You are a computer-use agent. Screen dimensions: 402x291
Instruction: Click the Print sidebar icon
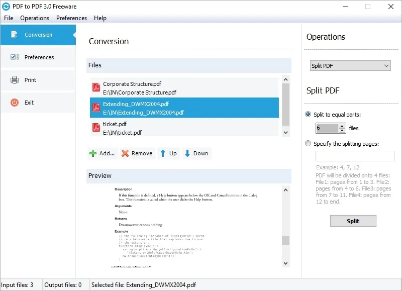[14, 80]
